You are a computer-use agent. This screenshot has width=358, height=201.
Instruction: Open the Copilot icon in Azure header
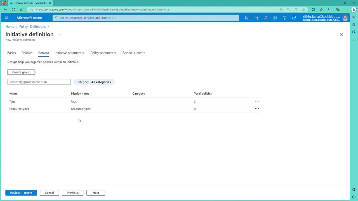click(256, 18)
